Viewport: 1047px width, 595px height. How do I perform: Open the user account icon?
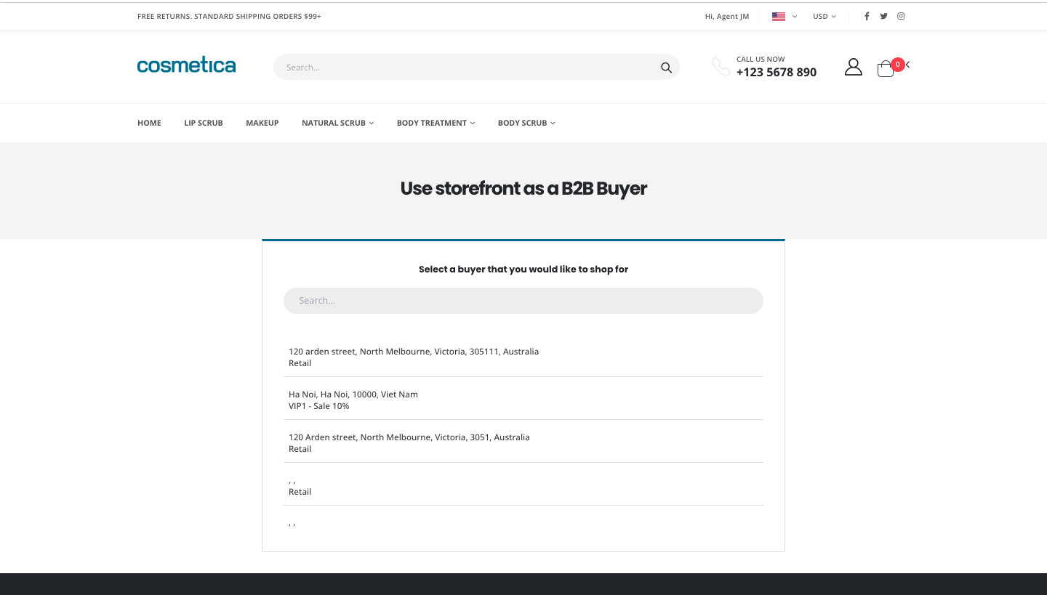[x=853, y=68]
